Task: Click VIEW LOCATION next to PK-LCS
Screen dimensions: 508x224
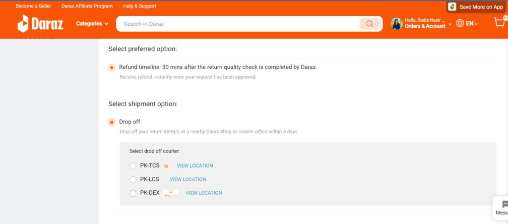Action: [x=188, y=179]
